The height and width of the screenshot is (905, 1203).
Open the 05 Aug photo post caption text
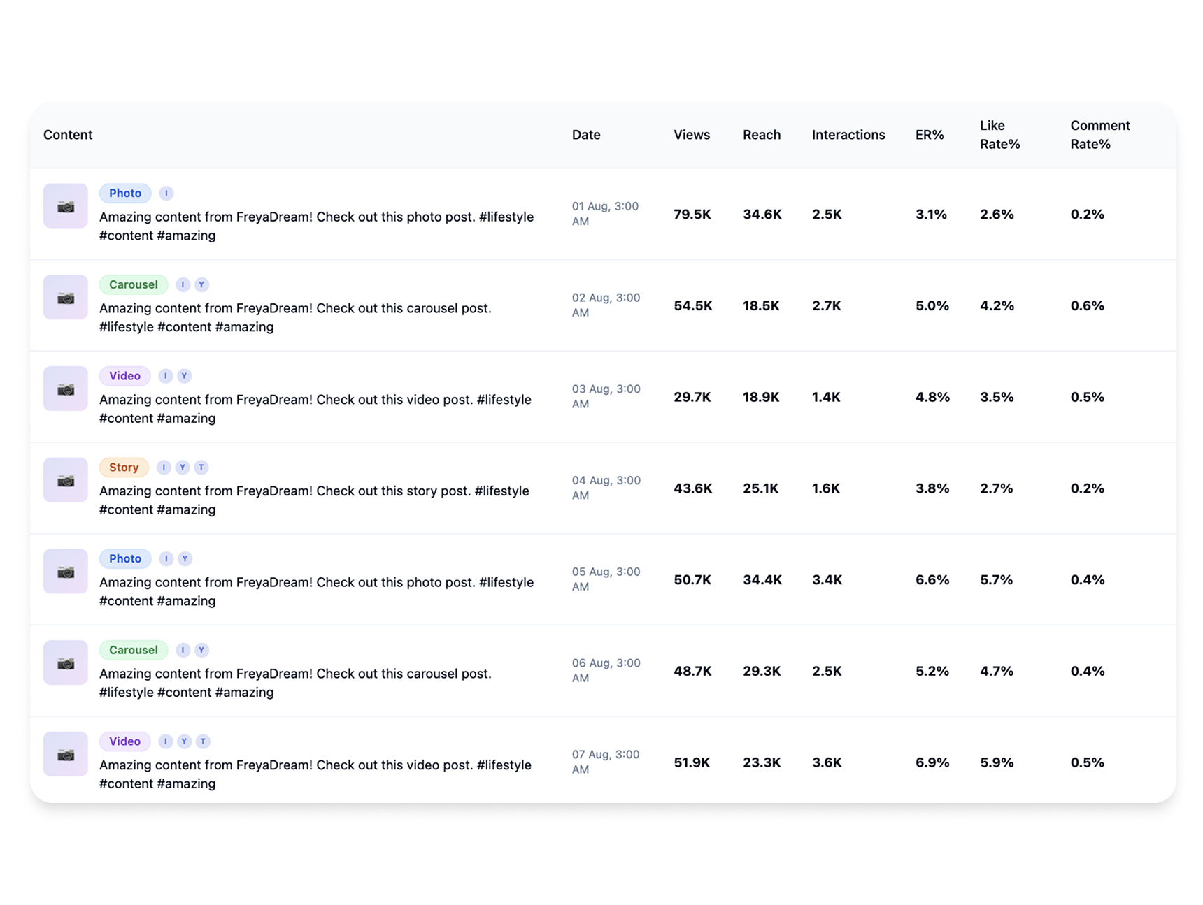pos(316,591)
